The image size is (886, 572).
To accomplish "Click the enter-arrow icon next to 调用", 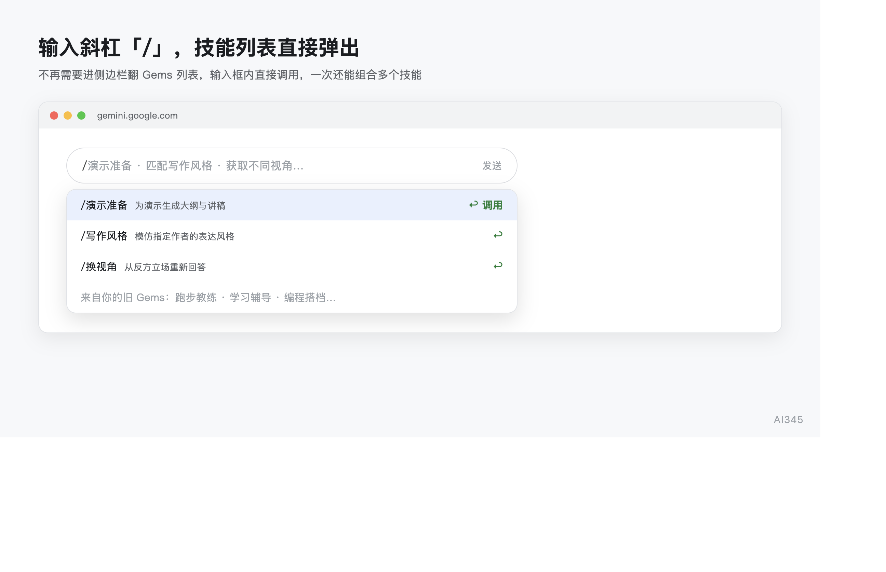I will point(473,204).
